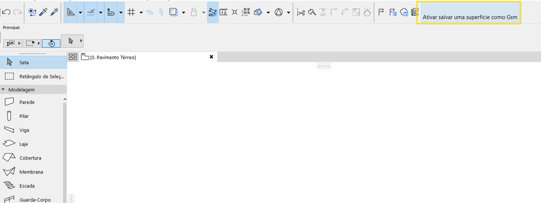This screenshot has width=541, height=203.
Task: Open Snap Guides options dropdown arrow
Action: (x=100, y=12)
